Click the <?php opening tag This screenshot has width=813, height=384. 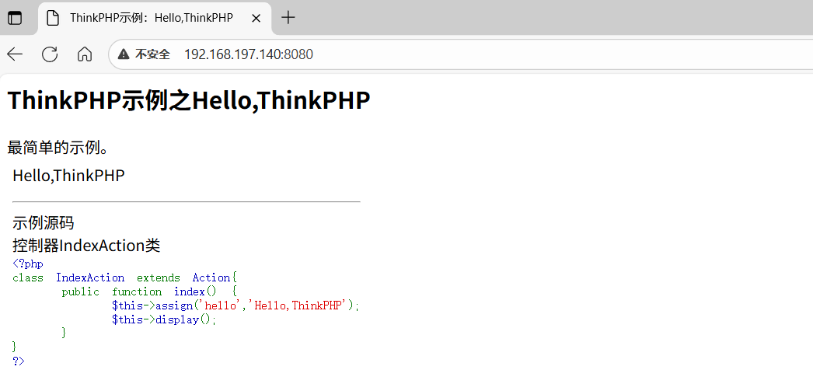28,264
